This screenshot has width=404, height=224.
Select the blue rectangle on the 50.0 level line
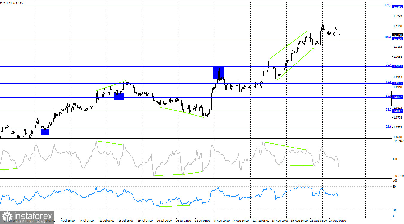[119, 96]
